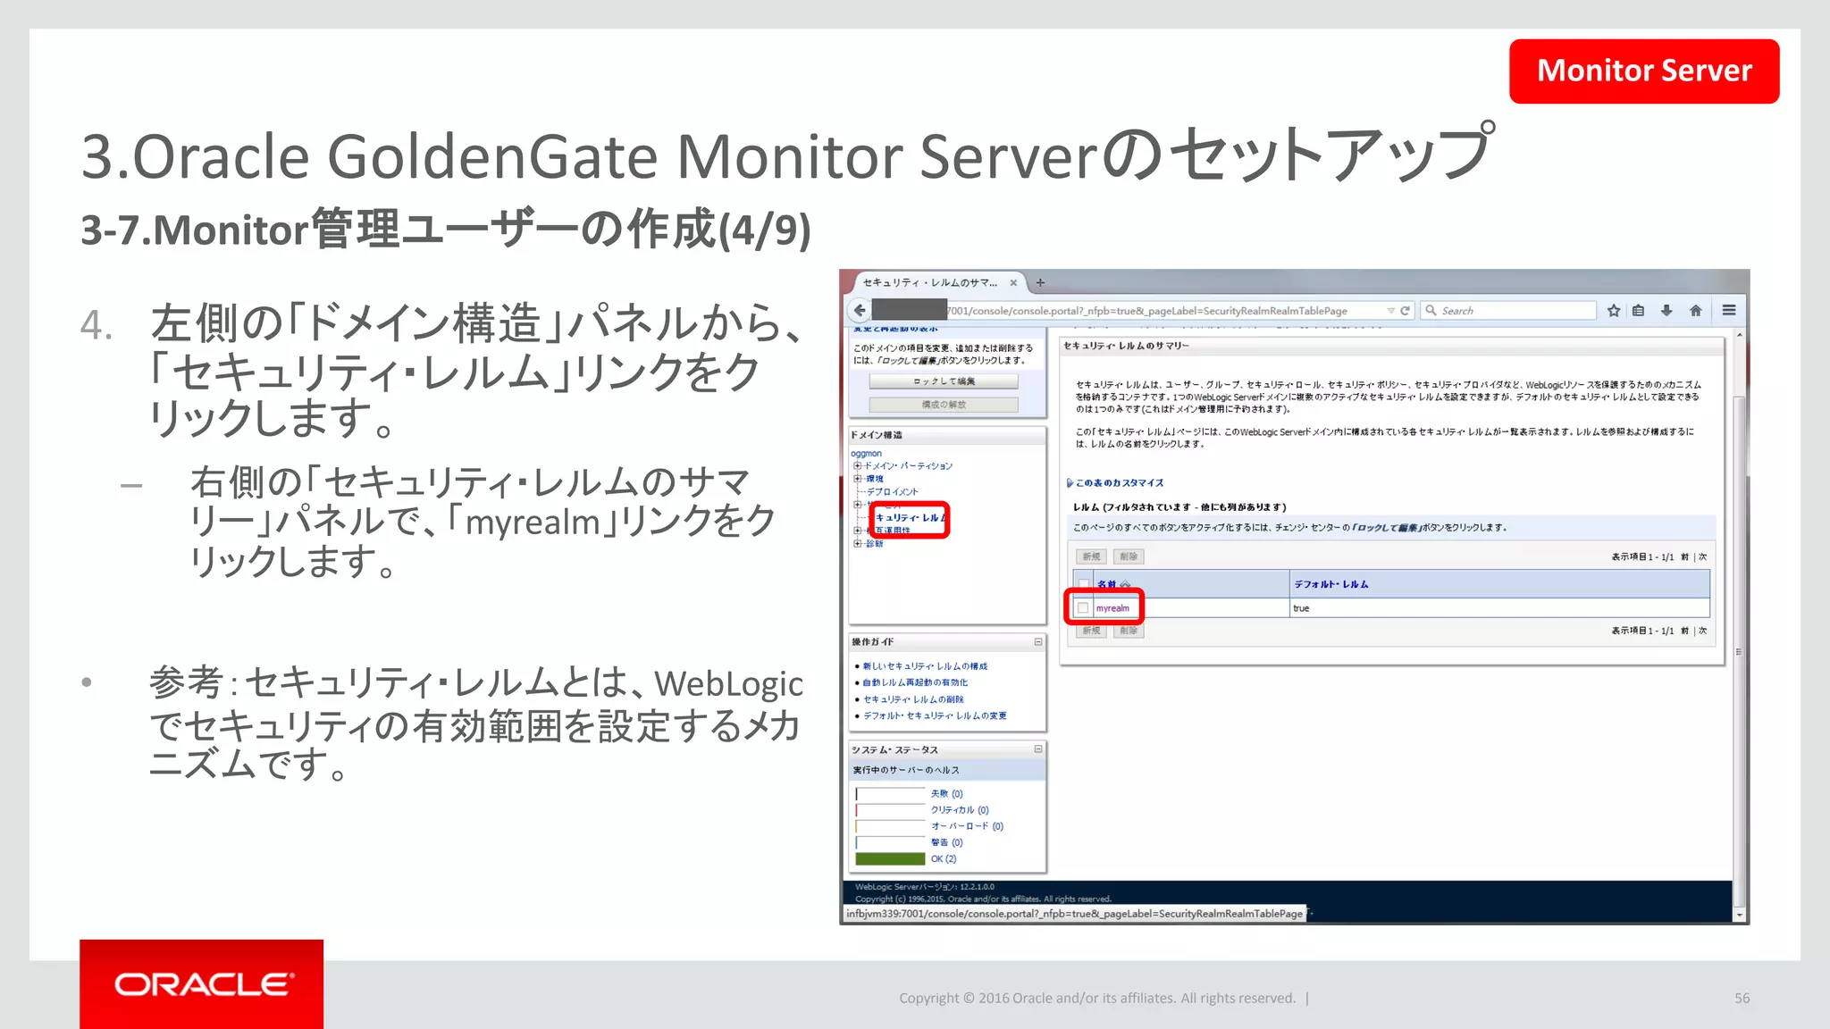
Task: Click 次 in the upper table pager
Action: (x=1702, y=556)
